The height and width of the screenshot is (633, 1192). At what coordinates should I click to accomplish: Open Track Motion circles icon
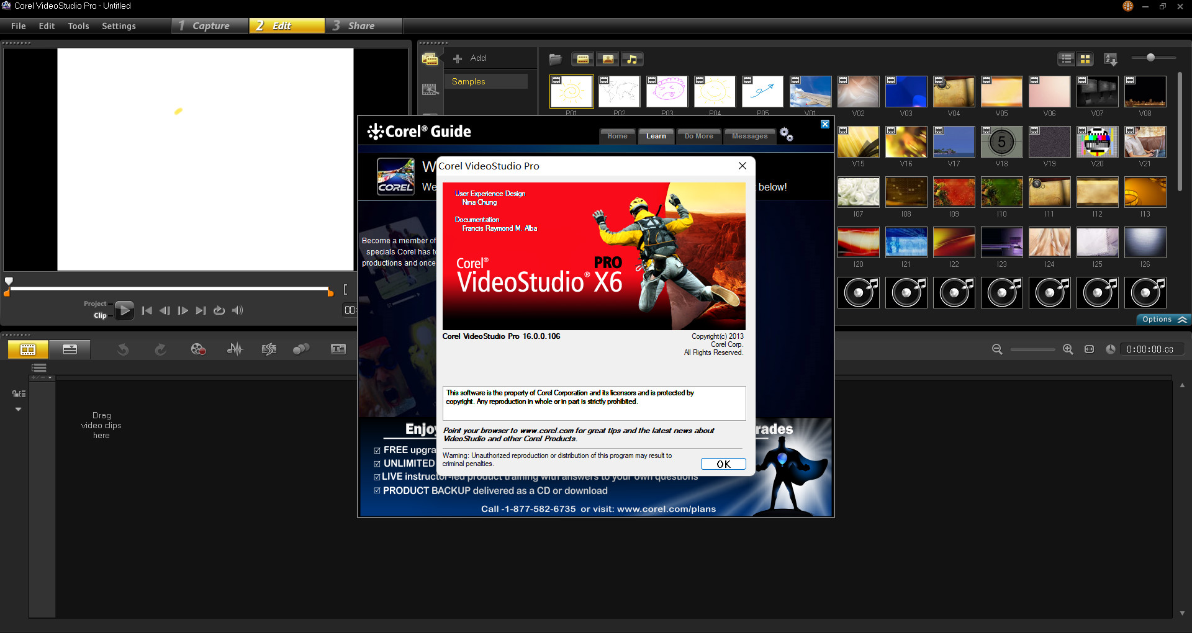301,349
